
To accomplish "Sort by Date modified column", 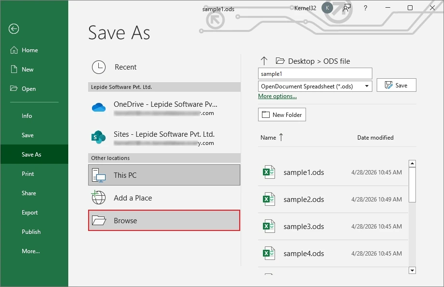I will (375, 138).
